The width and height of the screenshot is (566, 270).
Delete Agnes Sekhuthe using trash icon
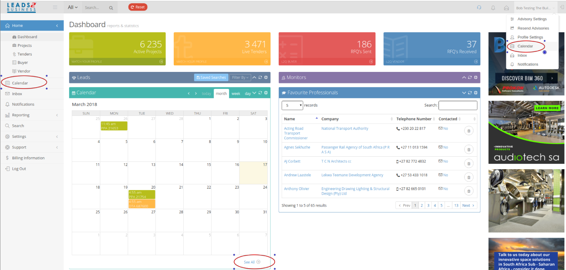click(469, 150)
